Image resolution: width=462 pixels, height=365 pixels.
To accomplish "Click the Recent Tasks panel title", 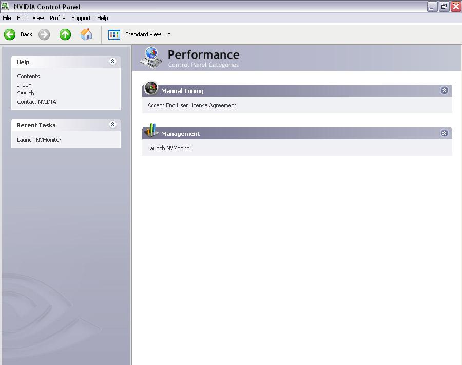I will coord(36,125).
